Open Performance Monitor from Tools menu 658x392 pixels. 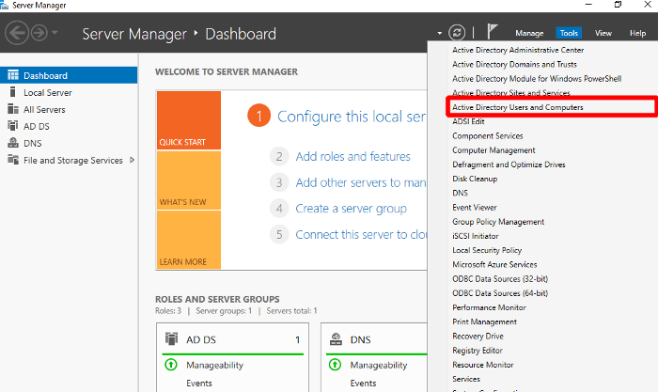(489, 307)
